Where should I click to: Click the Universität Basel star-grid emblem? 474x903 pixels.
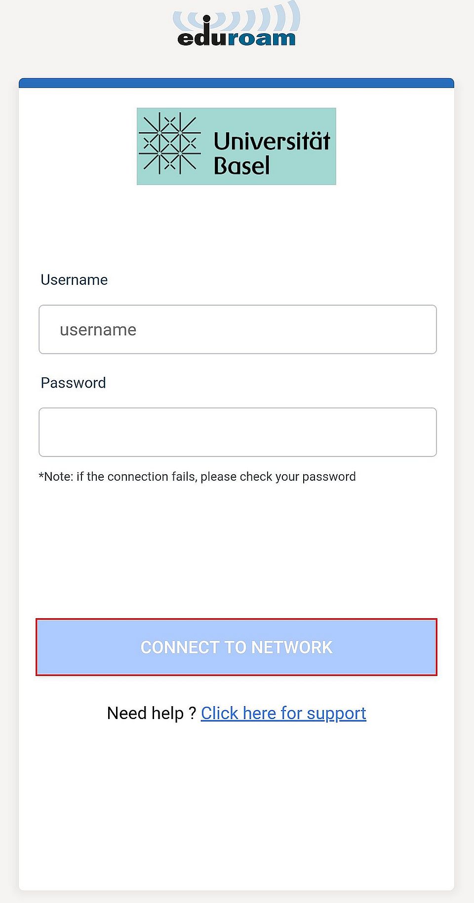point(169,143)
